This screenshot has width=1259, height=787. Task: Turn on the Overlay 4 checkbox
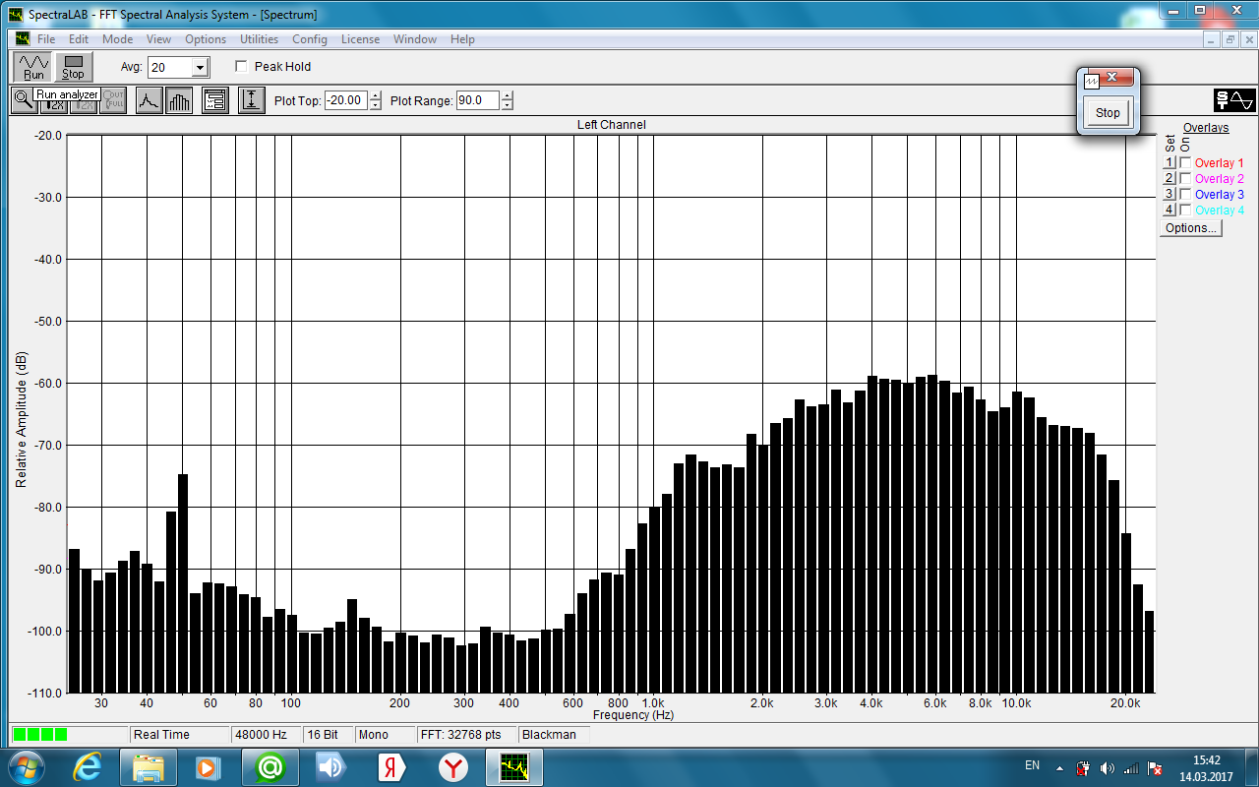click(1185, 211)
